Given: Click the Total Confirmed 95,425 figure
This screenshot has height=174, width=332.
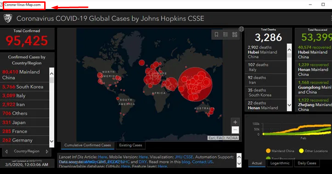Looking at the screenshot, I should [27, 41].
